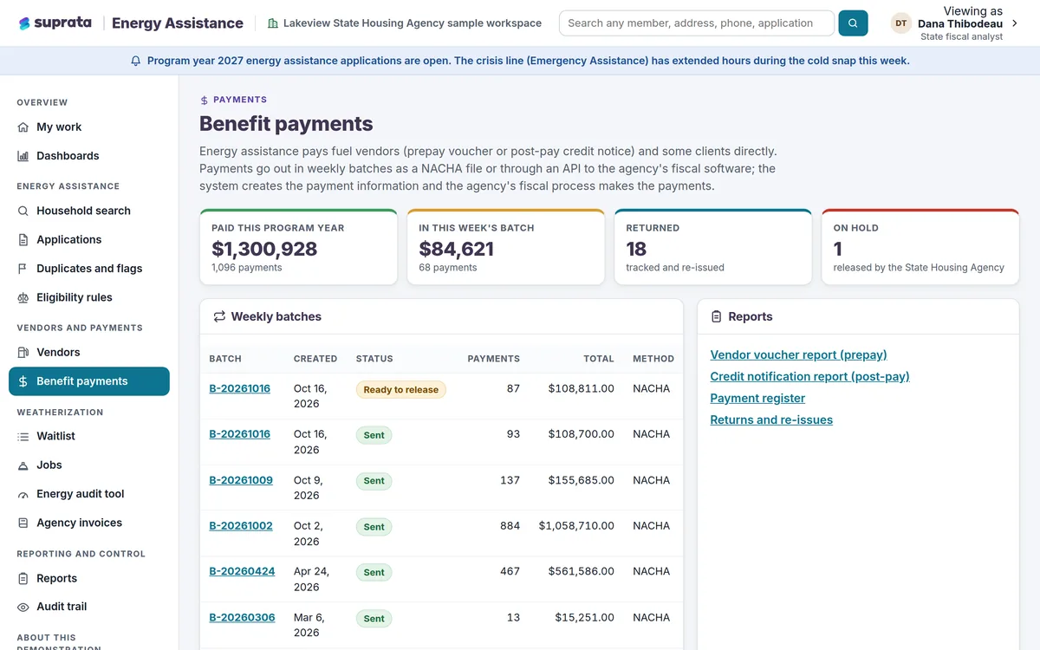Click the Sent badge for B-20260306

[x=374, y=619]
